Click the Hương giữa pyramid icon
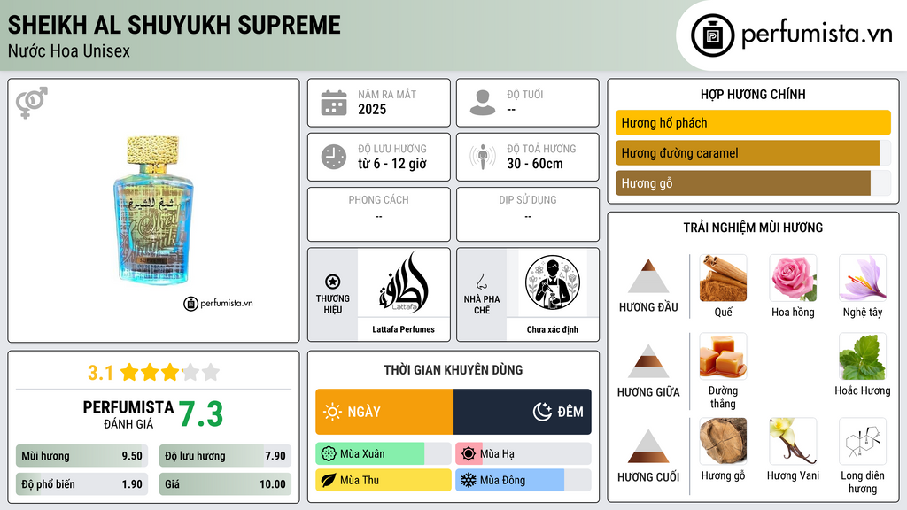The width and height of the screenshot is (907, 510). click(648, 361)
